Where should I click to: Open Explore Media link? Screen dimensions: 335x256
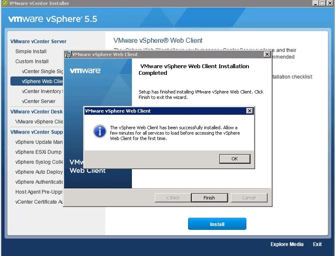(x=287, y=244)
